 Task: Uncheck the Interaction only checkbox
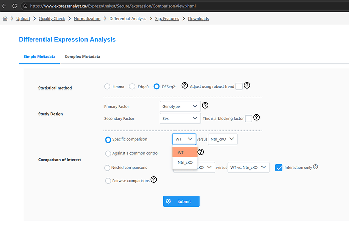pyautogui.click(x=279, y=168)
